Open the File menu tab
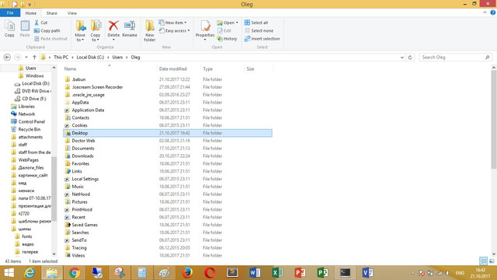This screenshot has width=497, height=280. pyautogui.click(x=10, y=12)
